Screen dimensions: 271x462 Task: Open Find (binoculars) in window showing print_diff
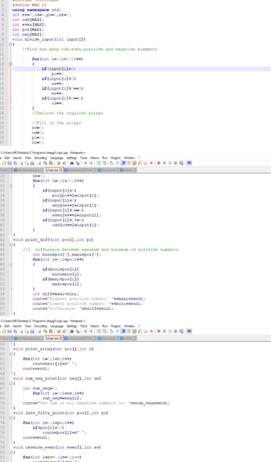[72, 163]
